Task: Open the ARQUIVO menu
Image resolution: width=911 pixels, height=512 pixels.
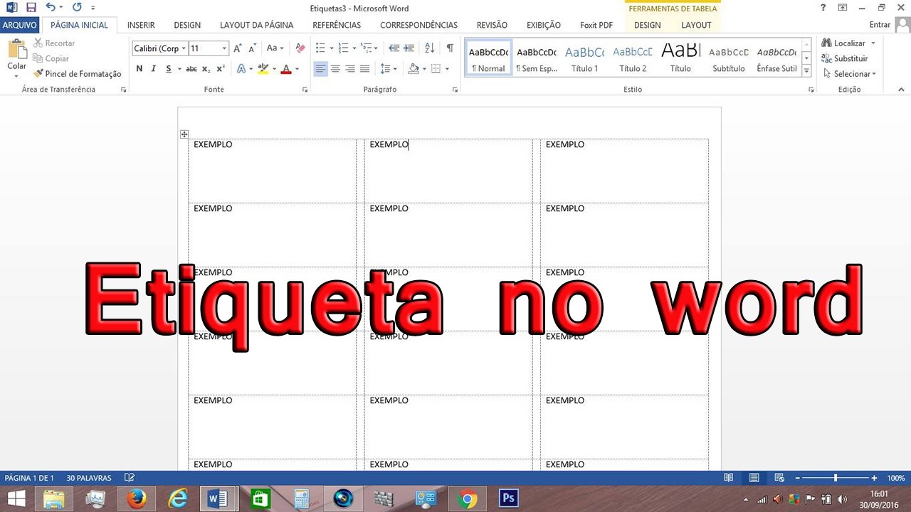Action: [x=20, y=25]
